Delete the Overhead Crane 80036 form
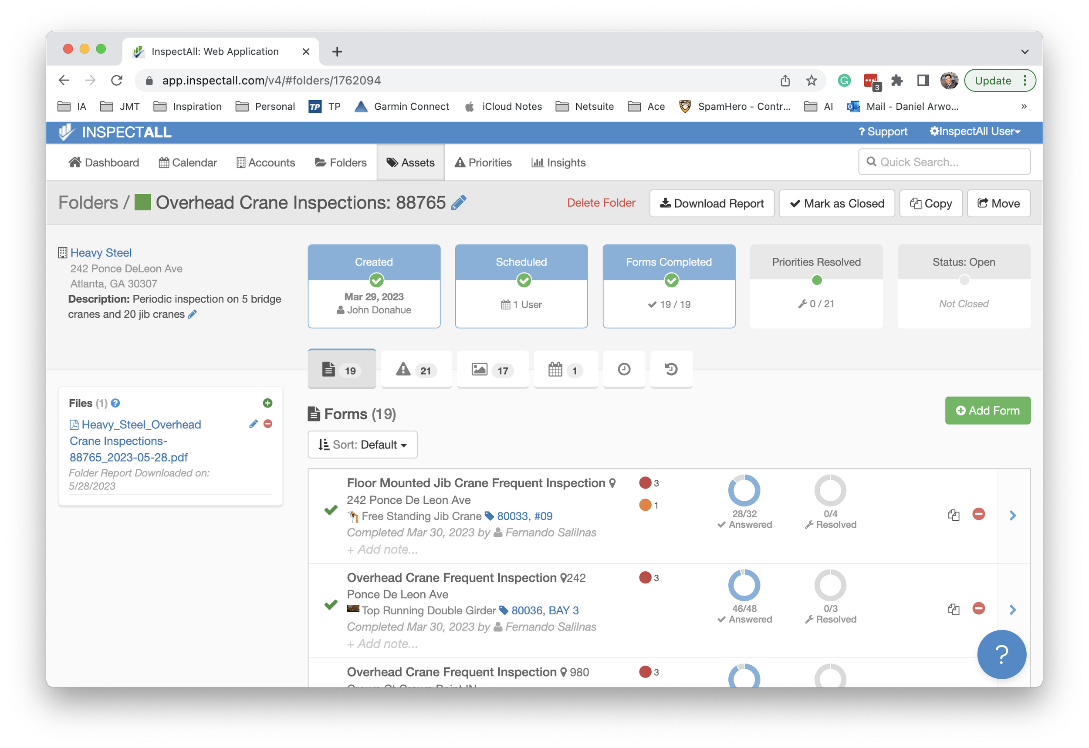Screen dimensions: 1089x748 click(978, 609)
